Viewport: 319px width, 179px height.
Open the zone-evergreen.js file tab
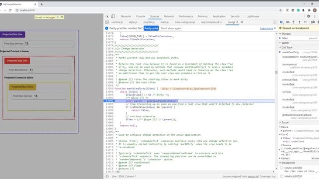point(185,22)
